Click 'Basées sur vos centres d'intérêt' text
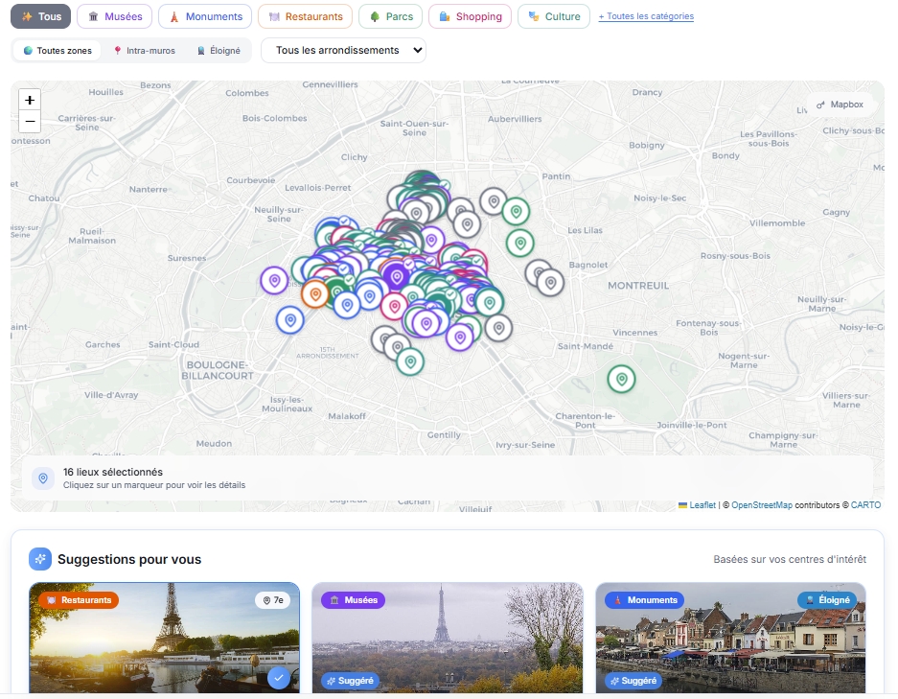 click(x=790, y=559)
